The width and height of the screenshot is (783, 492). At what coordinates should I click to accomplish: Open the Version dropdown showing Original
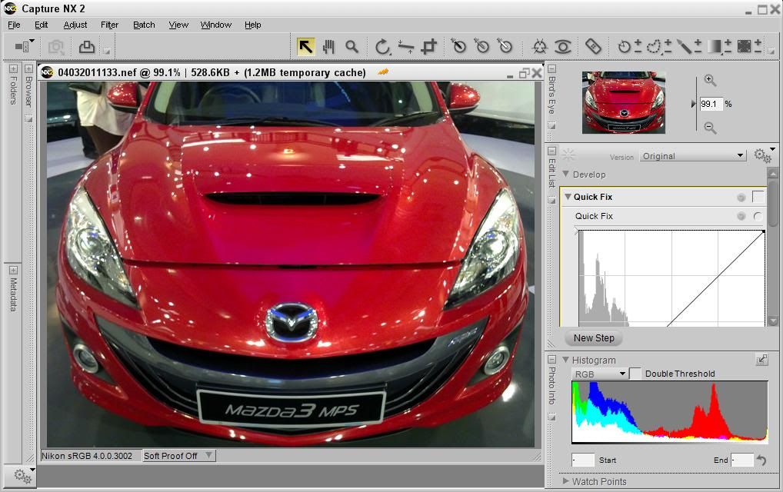click(x=693, y=156)
